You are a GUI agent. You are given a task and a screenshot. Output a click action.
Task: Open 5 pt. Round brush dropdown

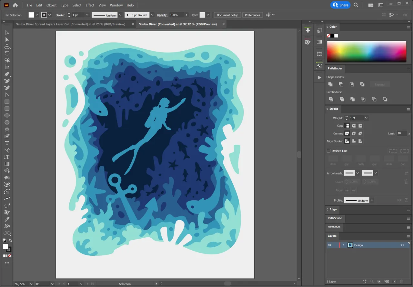(152, 15)
